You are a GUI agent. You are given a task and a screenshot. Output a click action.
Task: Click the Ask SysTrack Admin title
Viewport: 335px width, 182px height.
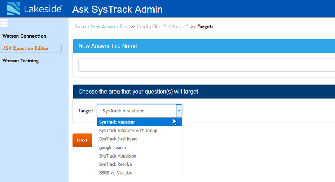click(117, 10)
